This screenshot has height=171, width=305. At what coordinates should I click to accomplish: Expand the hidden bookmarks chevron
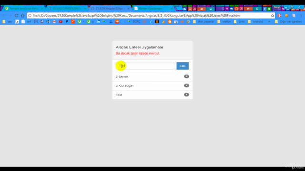(269, 22)
